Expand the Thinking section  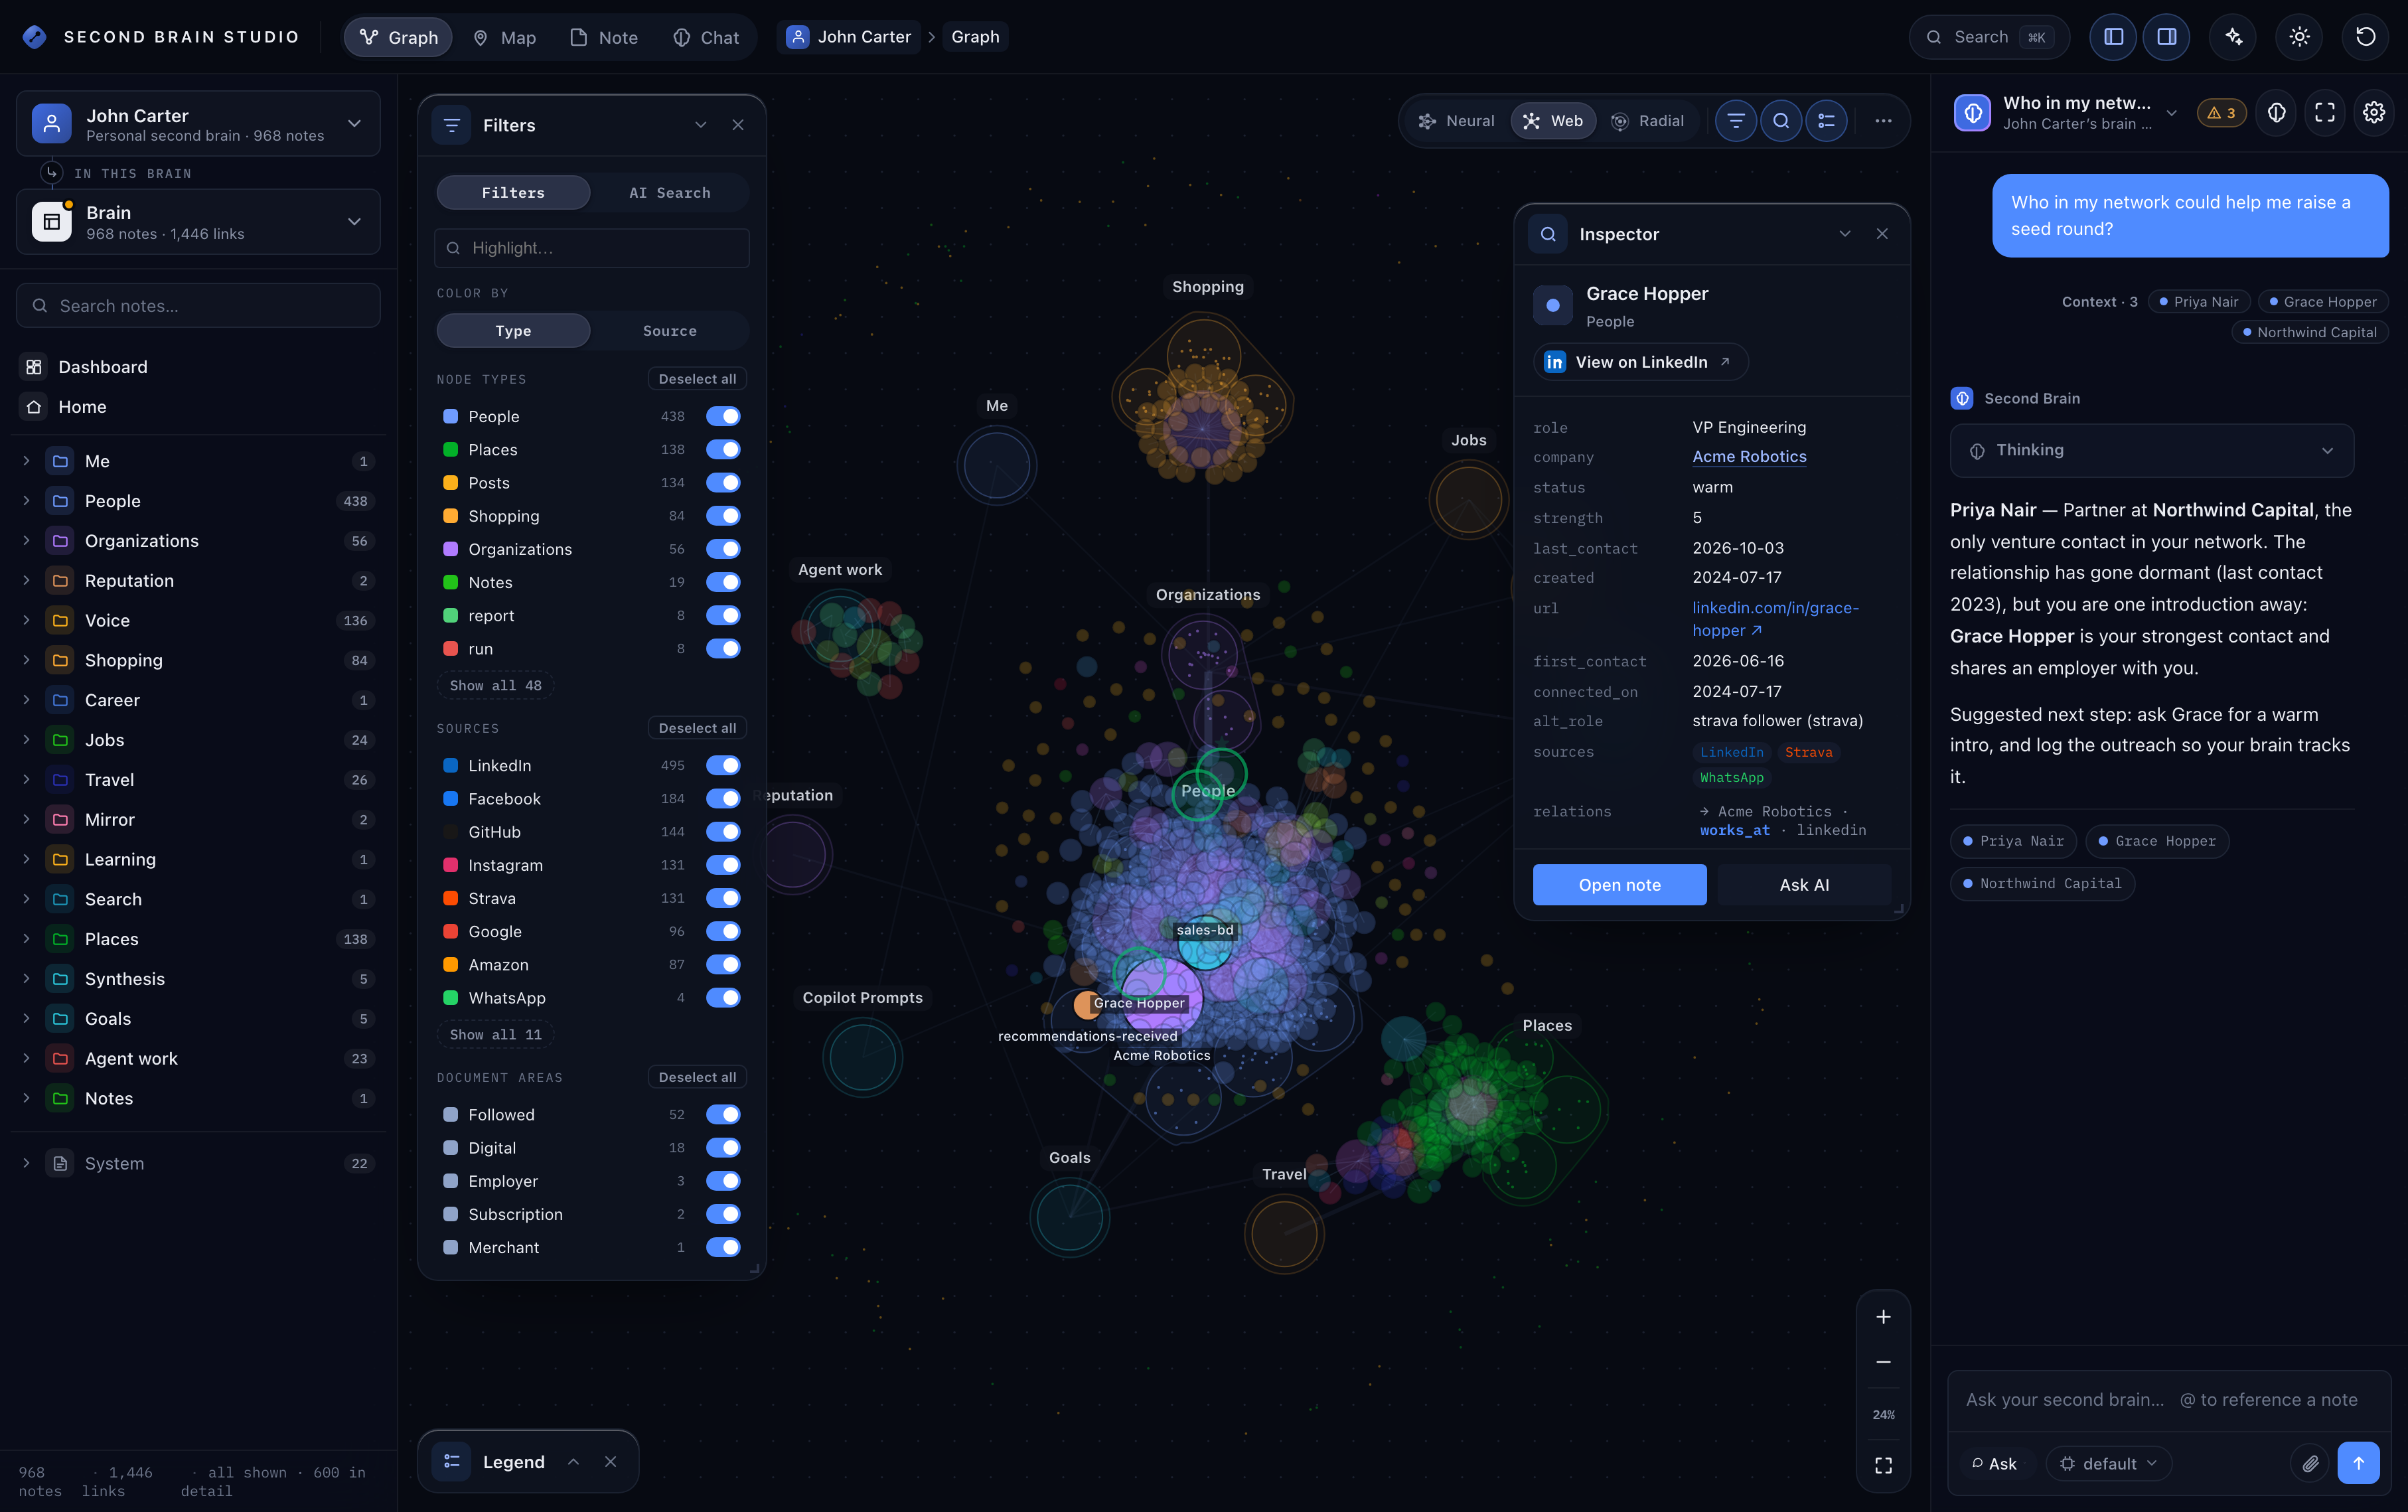point(2152,451)
